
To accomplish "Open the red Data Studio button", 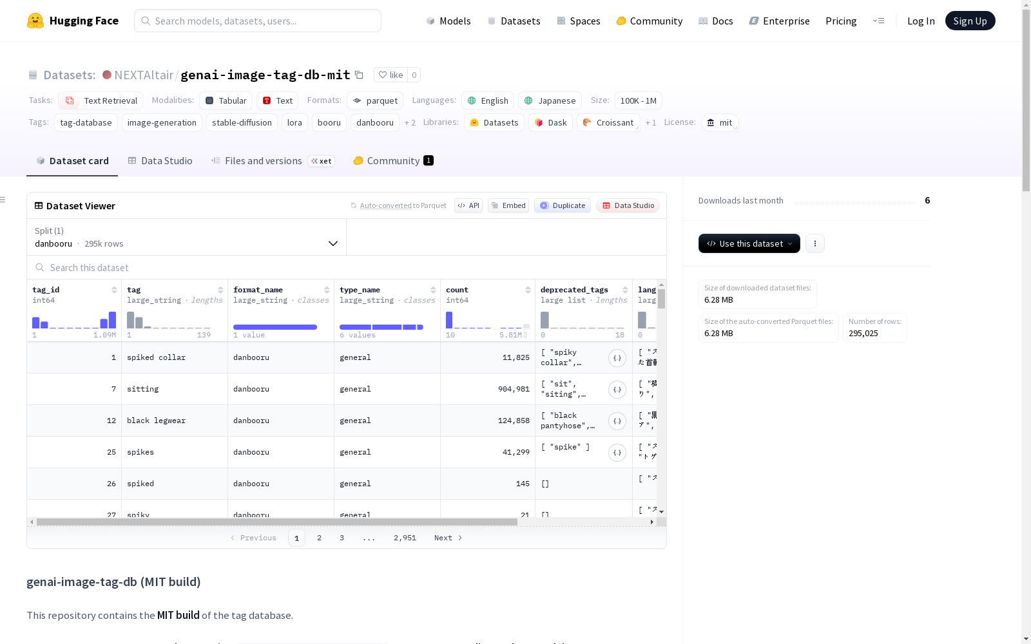I will pyautogui.click(x=628, y=205).
